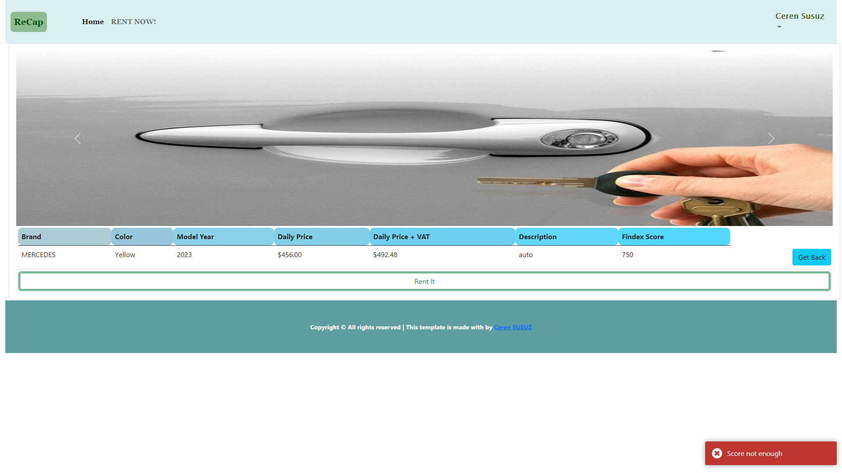
Task: Open the RENT NOW! navigation item
Action: pyautogui.click(x=133, y=22)
